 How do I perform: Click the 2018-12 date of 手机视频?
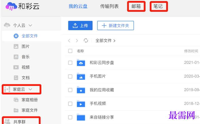pyautogui.click(x=192, y=104)
